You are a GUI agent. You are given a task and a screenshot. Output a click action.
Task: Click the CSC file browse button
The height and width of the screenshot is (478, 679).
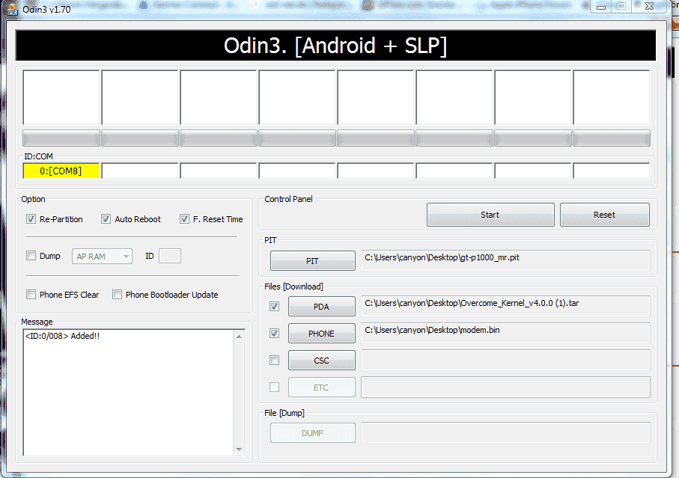(322, 361)
